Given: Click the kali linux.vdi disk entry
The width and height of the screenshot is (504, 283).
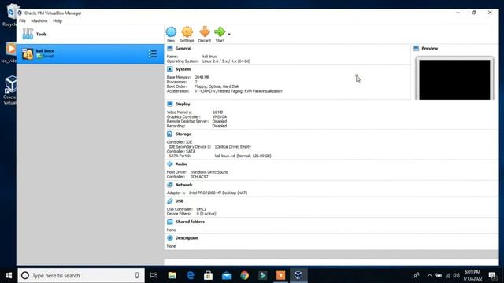Looking at the screenshot, I should point(243,156).
